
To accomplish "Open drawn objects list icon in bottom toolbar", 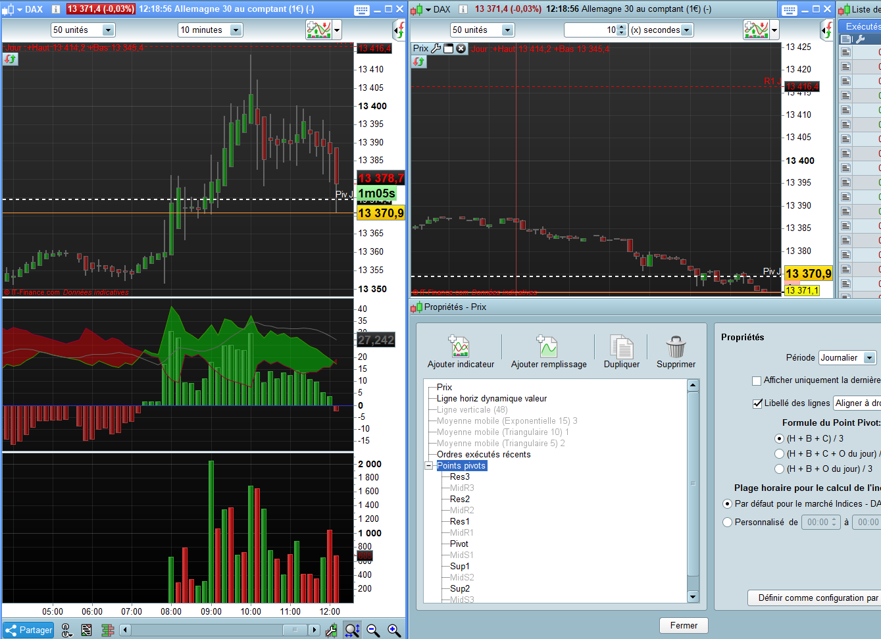I will 86,630.
